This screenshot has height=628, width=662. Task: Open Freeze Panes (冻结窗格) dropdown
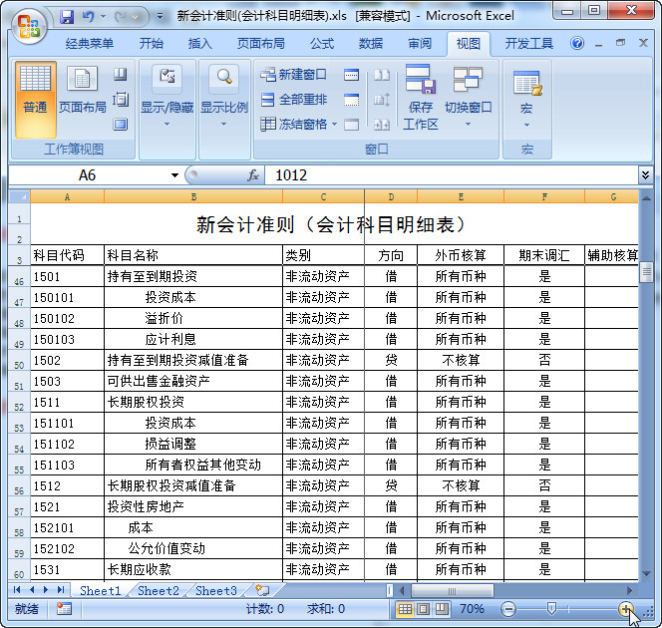298,124
